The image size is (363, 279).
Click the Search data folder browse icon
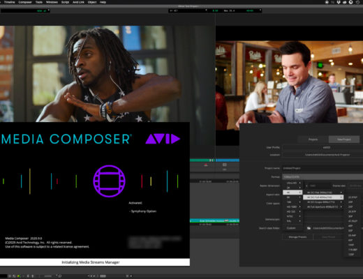click(x=309, y=228)
